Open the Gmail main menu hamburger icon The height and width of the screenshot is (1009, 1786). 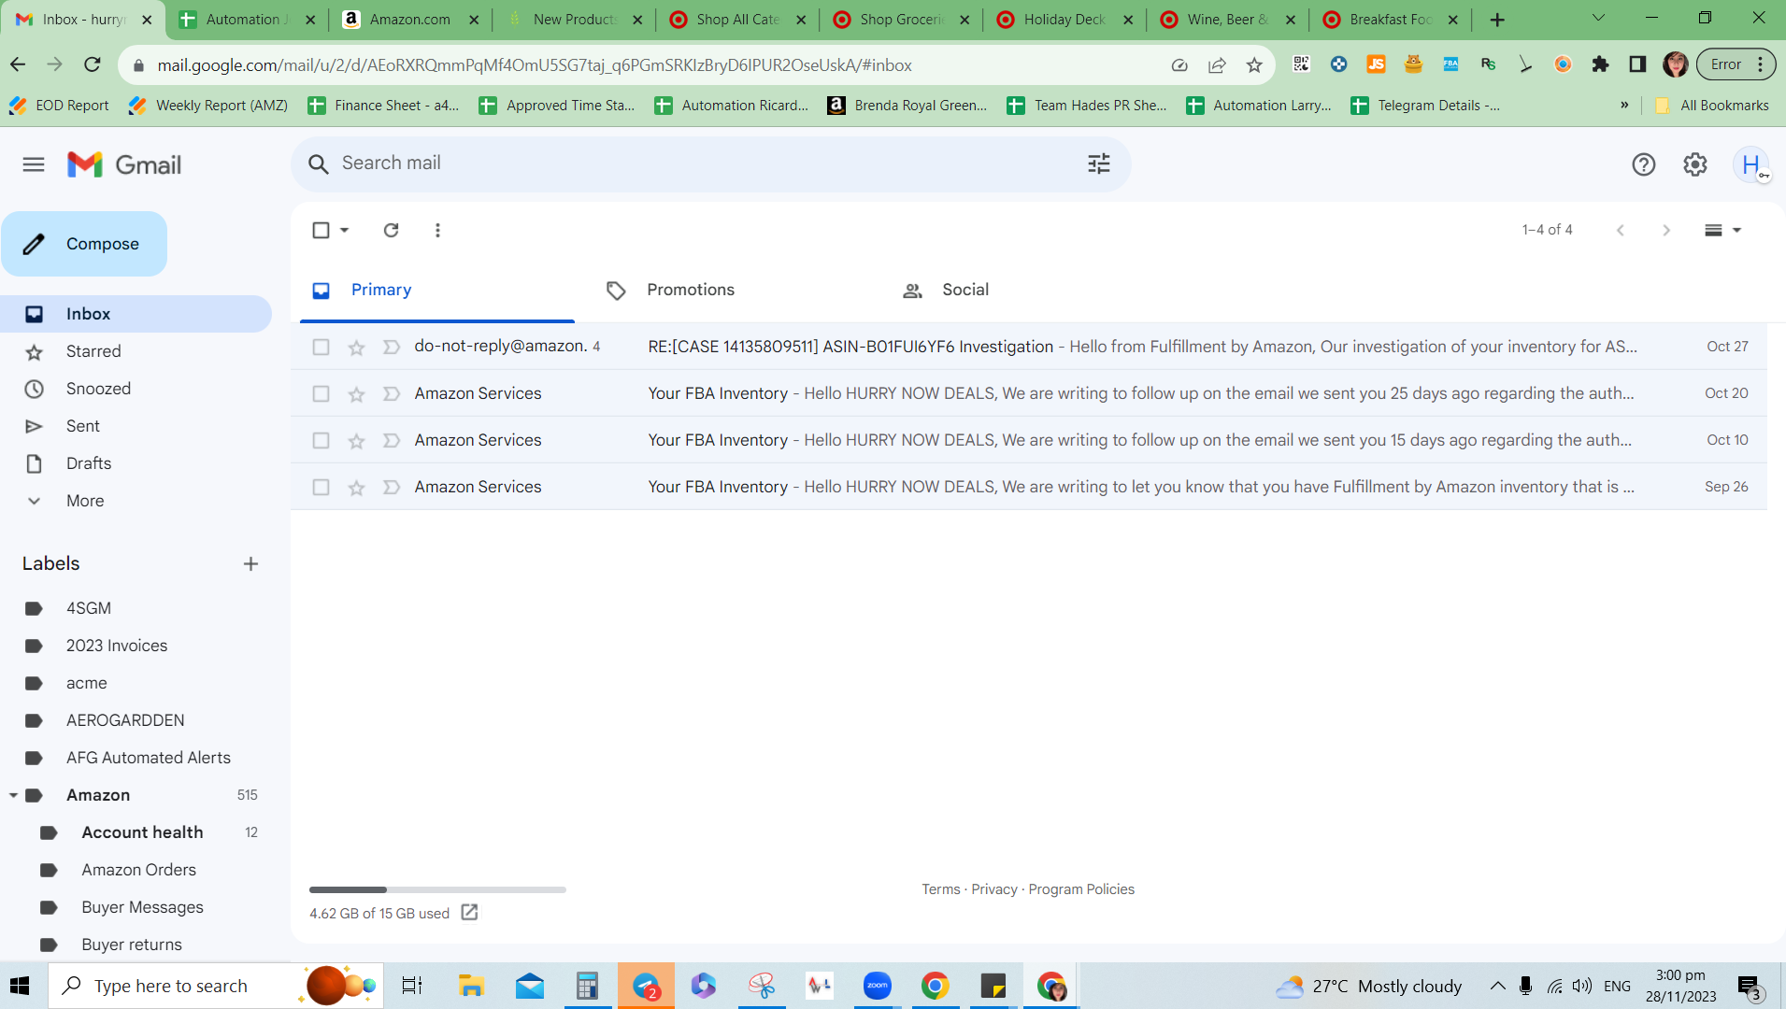tap(34, 165)
